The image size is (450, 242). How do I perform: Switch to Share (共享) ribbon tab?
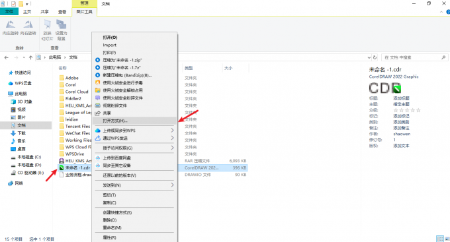pos(44,12)
